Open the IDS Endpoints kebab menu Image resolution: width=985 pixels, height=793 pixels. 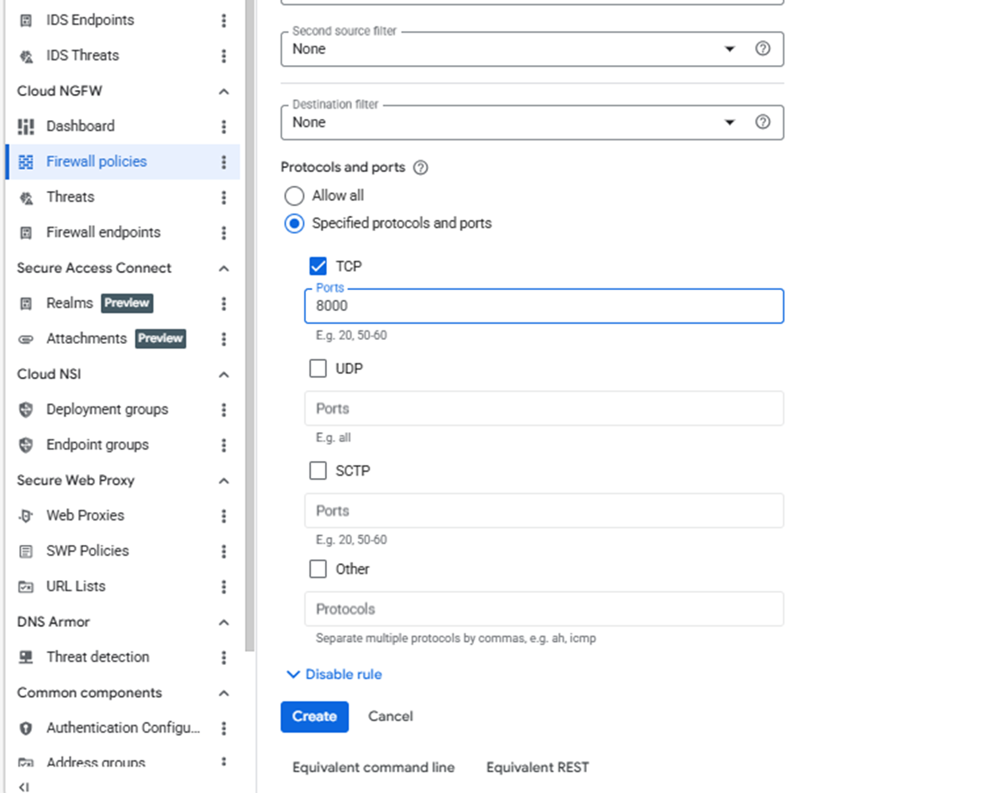[x=224, y=20]
